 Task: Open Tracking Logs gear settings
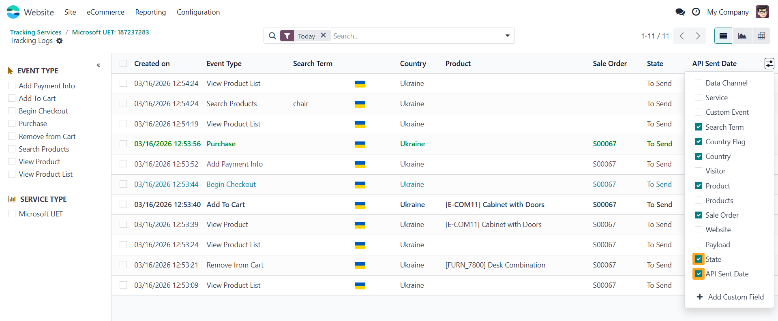pyautogui.click(x=60, y=41)
